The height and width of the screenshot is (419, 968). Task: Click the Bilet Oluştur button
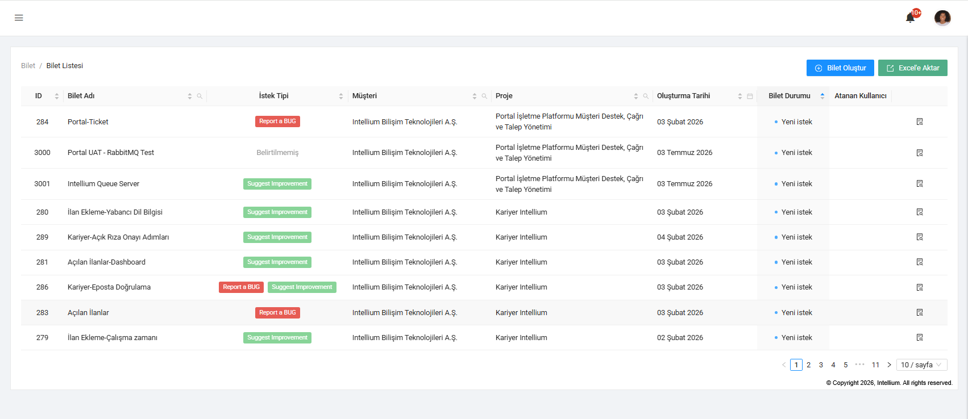coord(840,68)
